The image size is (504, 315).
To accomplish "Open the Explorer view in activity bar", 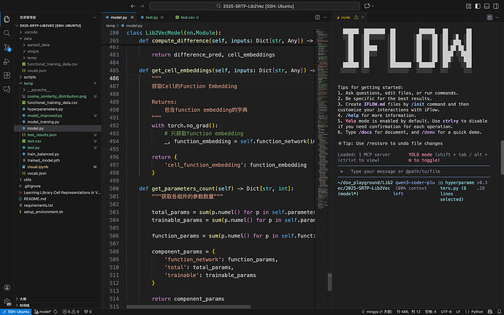I will (7, 19).
